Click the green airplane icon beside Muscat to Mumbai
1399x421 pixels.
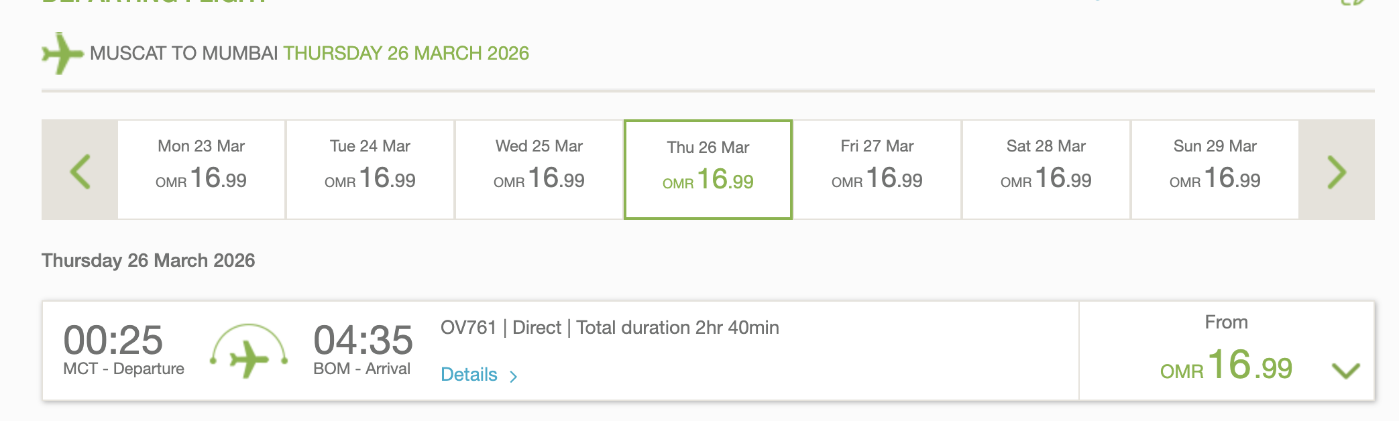coord(62,53)
